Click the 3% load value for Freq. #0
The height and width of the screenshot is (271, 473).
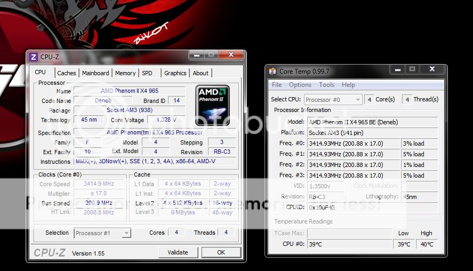tap(420, 144)
